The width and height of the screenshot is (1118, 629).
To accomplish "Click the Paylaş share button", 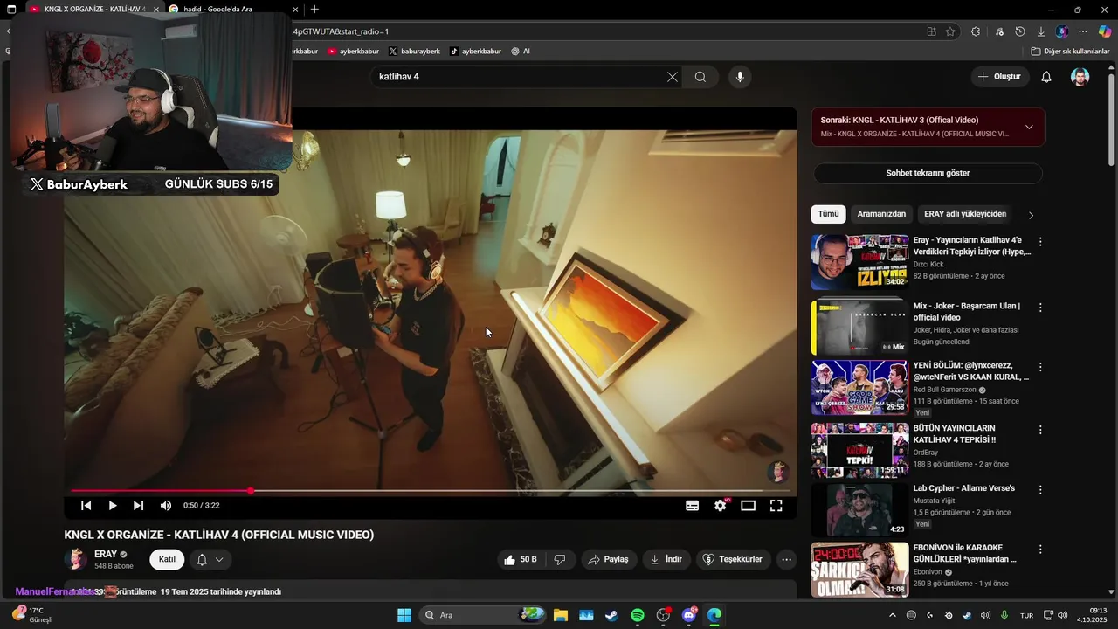I will coord(608,559).
